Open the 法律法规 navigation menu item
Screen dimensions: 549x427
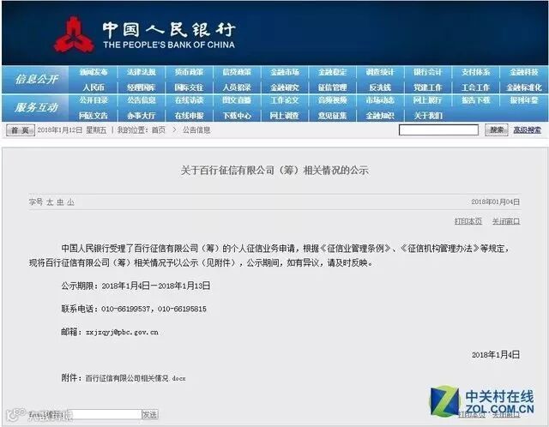141,72
